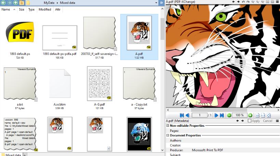
Task: Set actual size 1:1 view
Action: pos(257,115)
